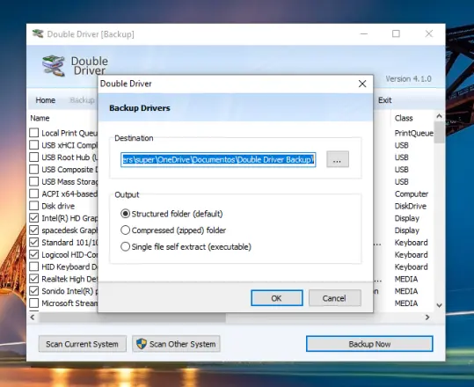Check the Microsoft Streaming checkbox
Screen dimensions: 474x387
click(33, 303)
